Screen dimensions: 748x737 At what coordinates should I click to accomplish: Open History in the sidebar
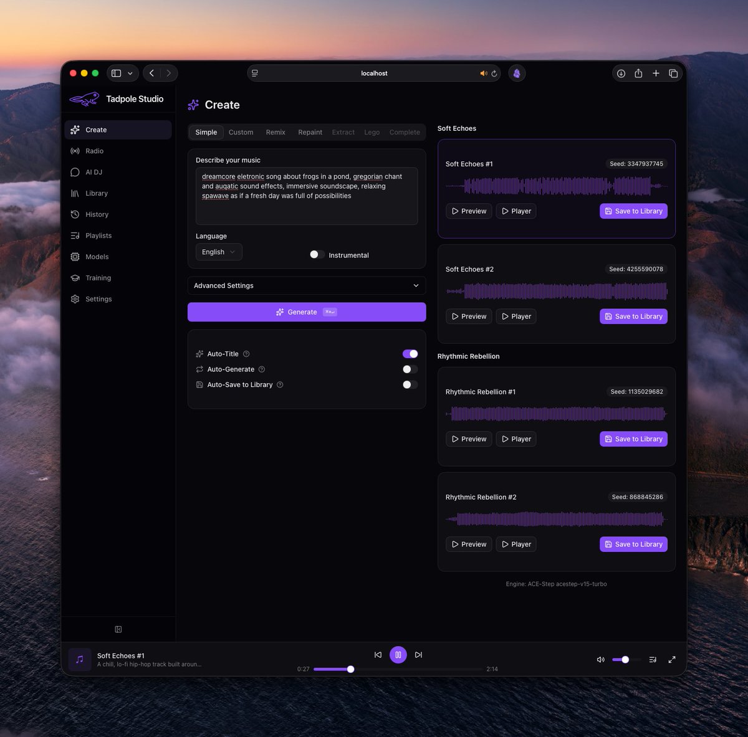(x=118, y=214)
